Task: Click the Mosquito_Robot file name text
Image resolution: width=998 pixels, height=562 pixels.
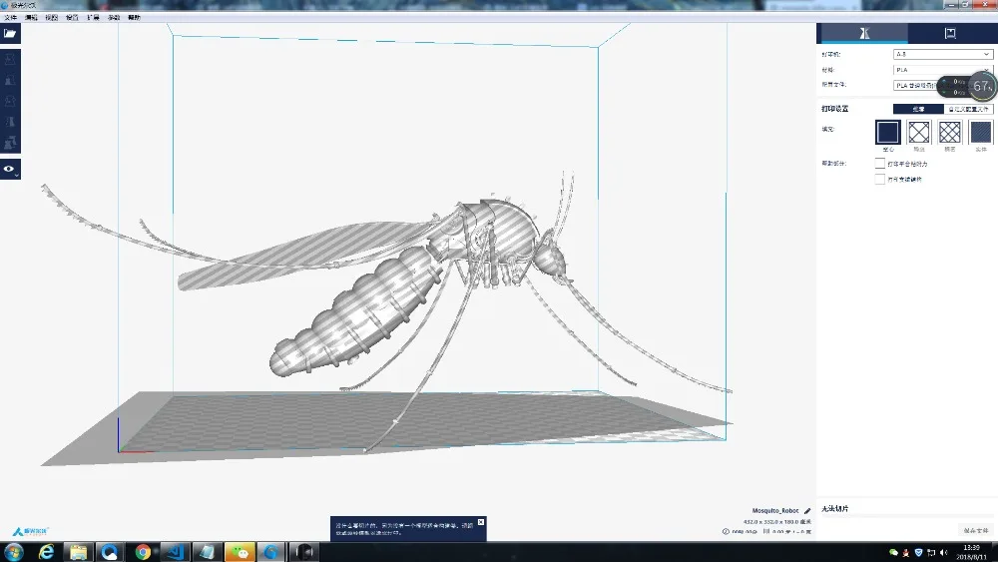Action: coord(775,511)
